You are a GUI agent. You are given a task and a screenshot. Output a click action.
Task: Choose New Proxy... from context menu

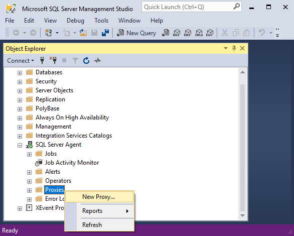(x=99, y=197)
